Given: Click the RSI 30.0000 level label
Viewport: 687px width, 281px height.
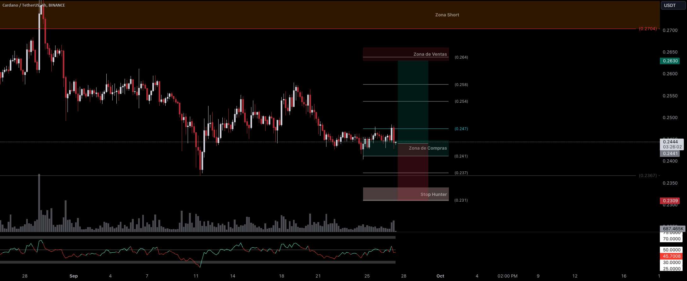Looking at the screenshot, I should 672,262.
